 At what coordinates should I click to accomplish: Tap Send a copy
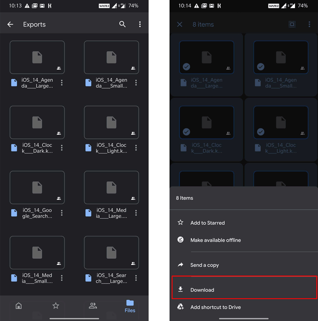click(x=204, y=265)
